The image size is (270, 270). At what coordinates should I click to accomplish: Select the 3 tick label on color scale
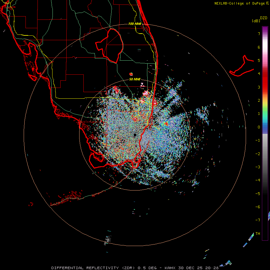[x=259, y=87]
